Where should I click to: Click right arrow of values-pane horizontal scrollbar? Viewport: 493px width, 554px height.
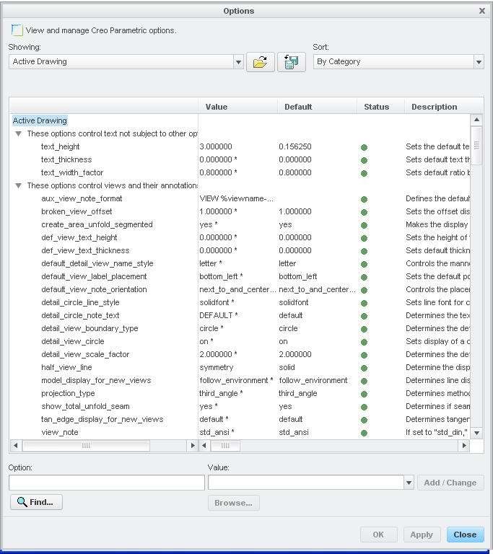464,446
